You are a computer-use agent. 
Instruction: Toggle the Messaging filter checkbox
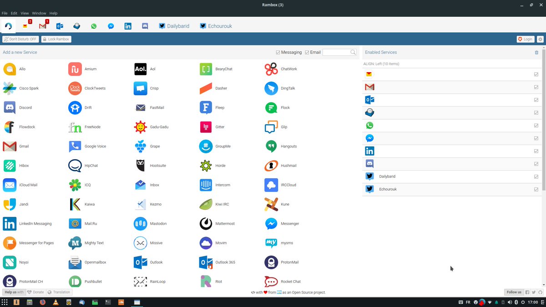278,52
